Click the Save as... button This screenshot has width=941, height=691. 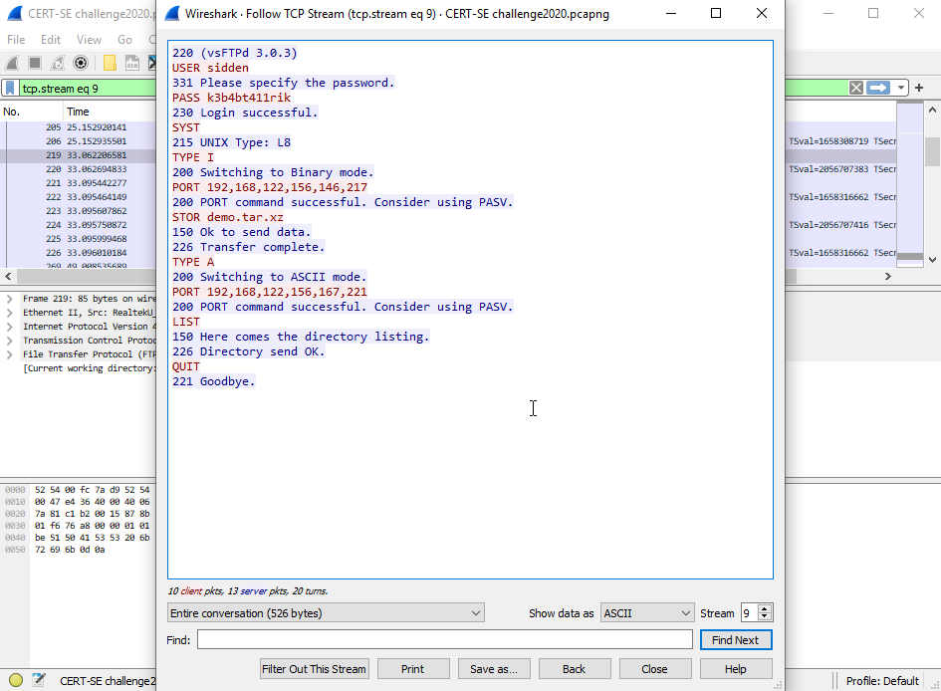tap(494, 669)
